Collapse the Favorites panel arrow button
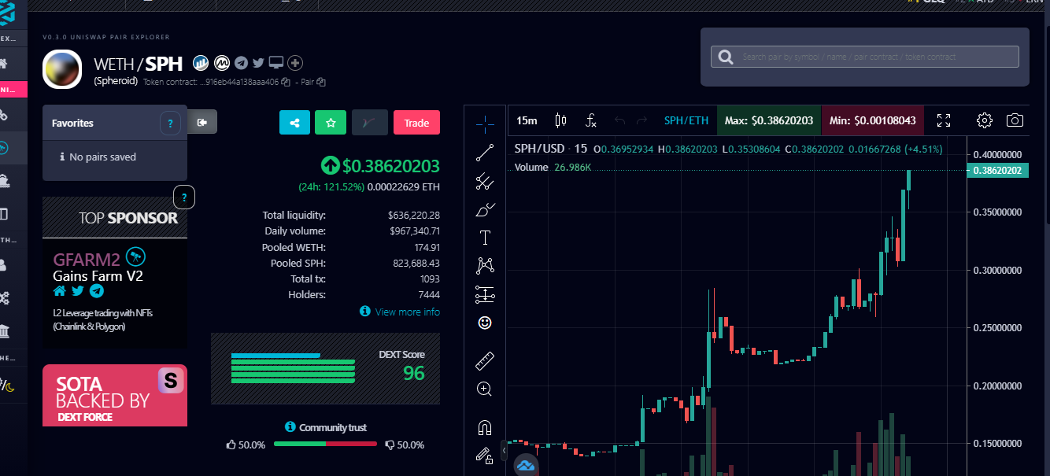This screenshot has height=476, width=1050. click(202, 122)
